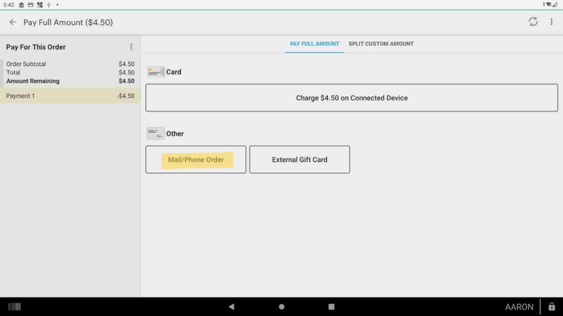Choose Mail/Phone Order payment

(195, 160)
